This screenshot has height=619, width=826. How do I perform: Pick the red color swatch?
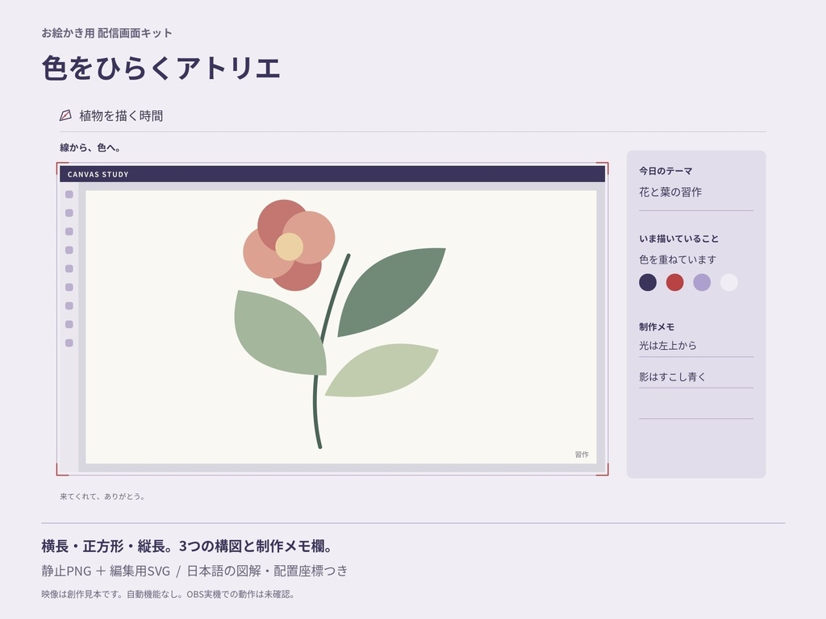[675, 282]
